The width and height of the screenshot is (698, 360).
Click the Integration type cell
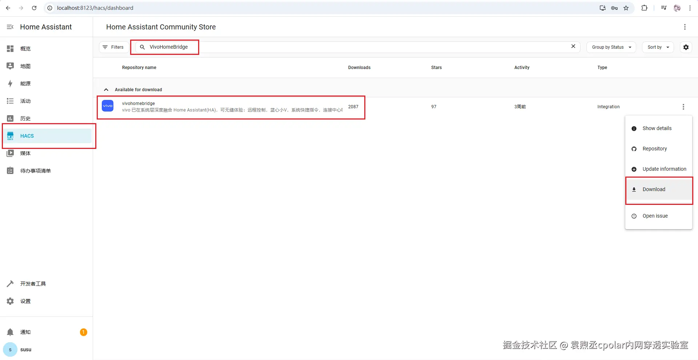608,107
